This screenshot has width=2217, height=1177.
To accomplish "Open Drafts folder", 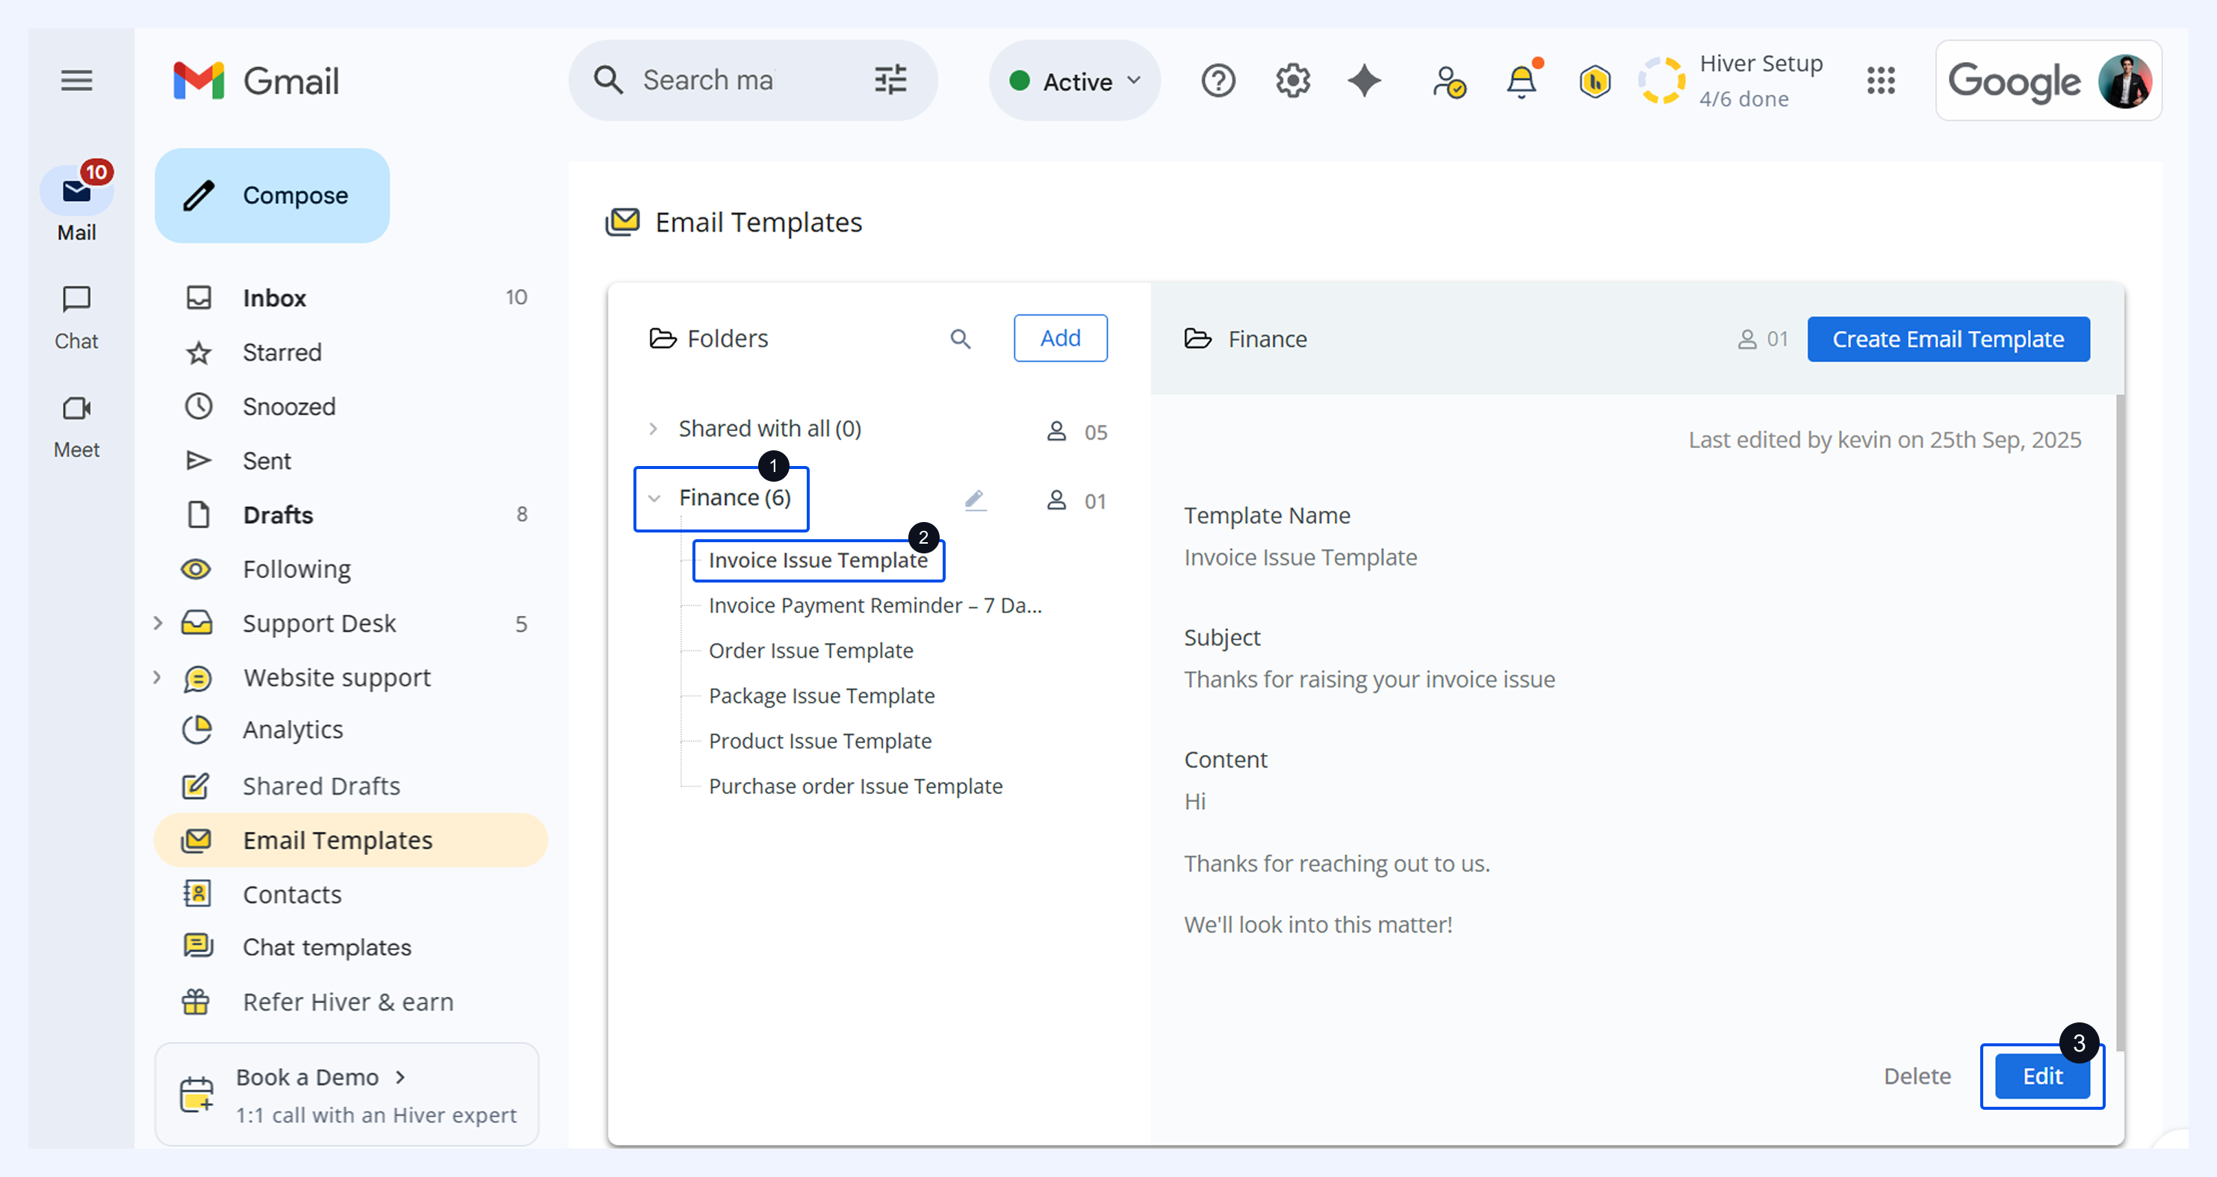I will tap(351, 515).
